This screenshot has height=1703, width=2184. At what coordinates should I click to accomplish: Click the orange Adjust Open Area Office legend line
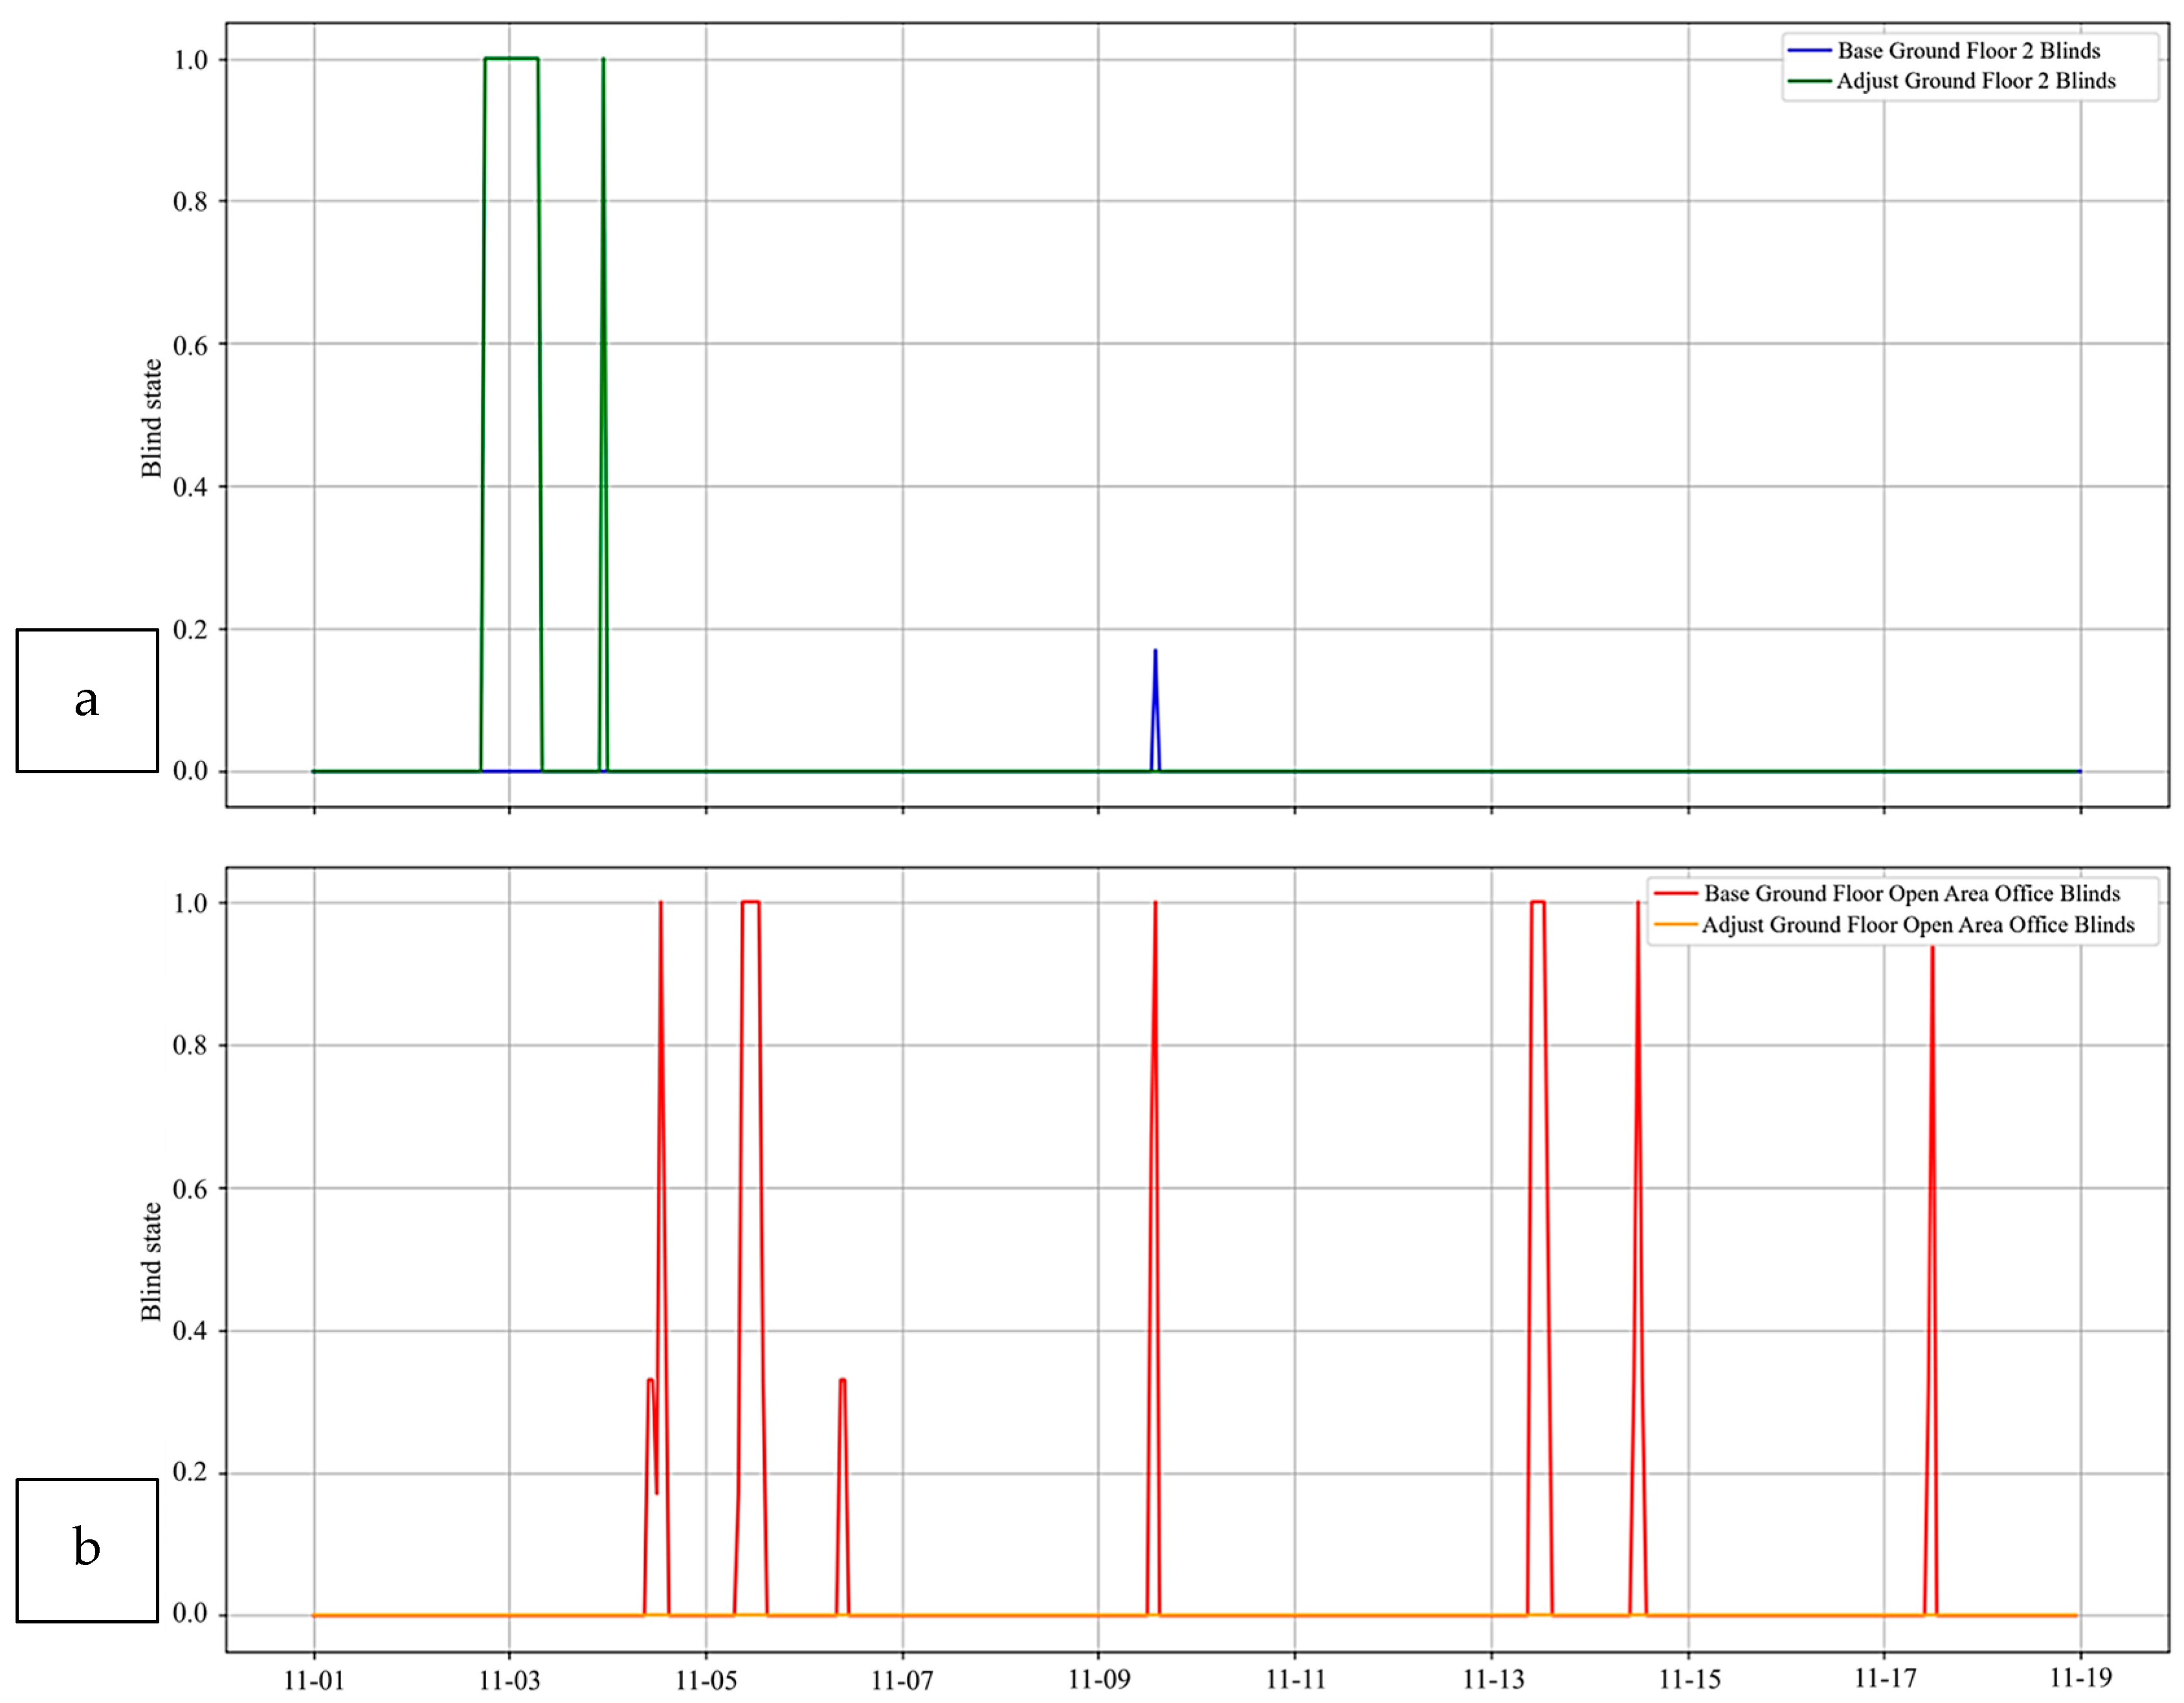click(1676, 925)
